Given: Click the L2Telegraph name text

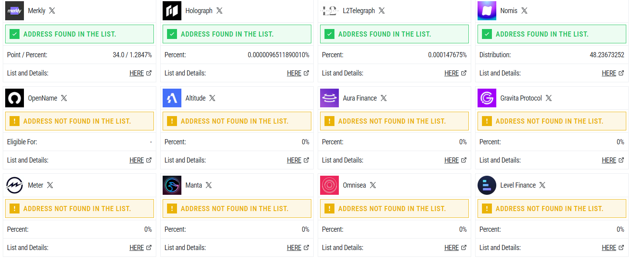Looking at the screenshot, I should tap(359, 11).
